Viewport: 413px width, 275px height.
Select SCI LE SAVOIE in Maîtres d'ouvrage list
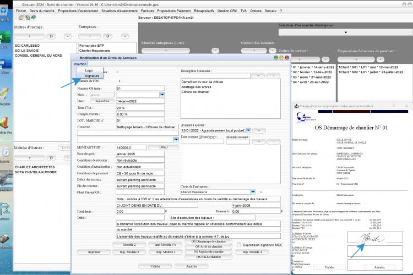tap(26, 51)
